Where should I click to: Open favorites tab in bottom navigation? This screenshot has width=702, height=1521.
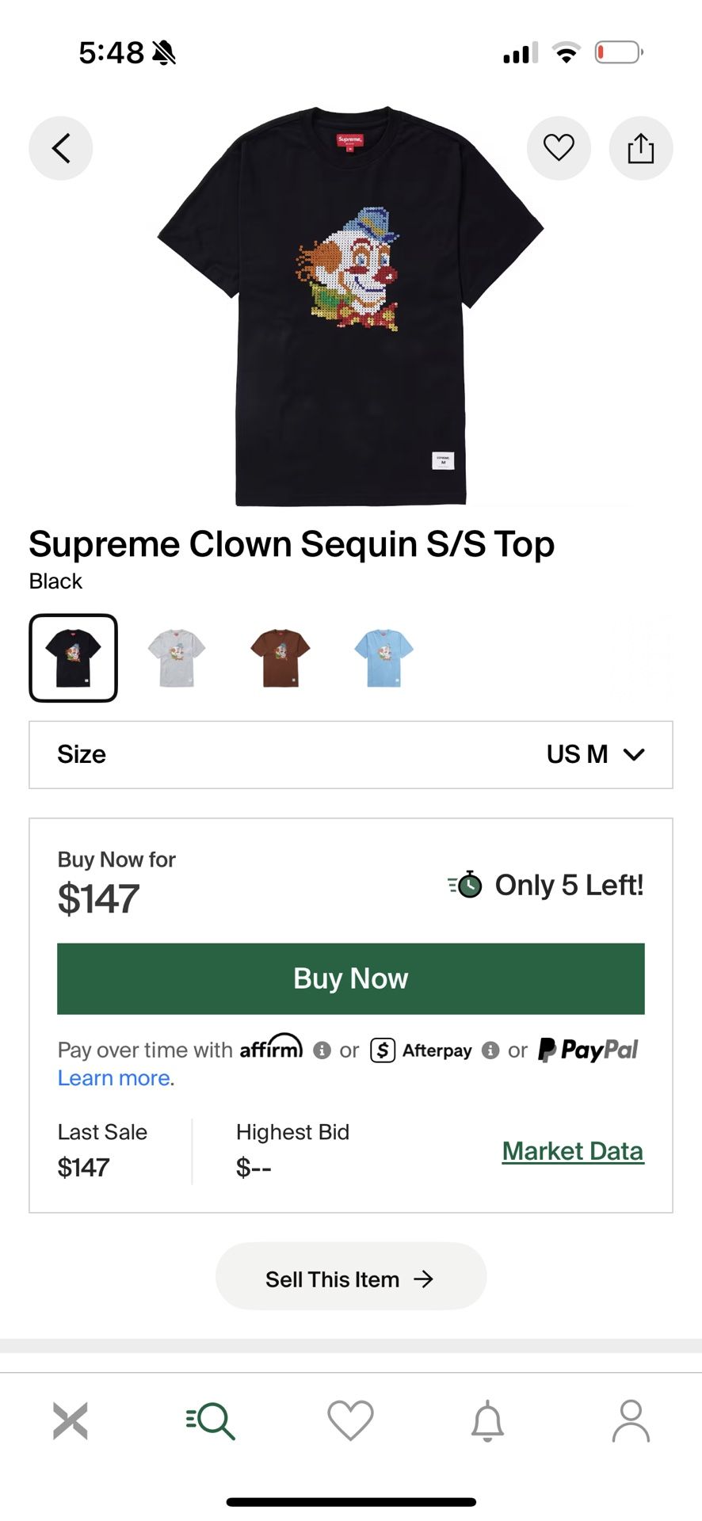pos(350,1420)
